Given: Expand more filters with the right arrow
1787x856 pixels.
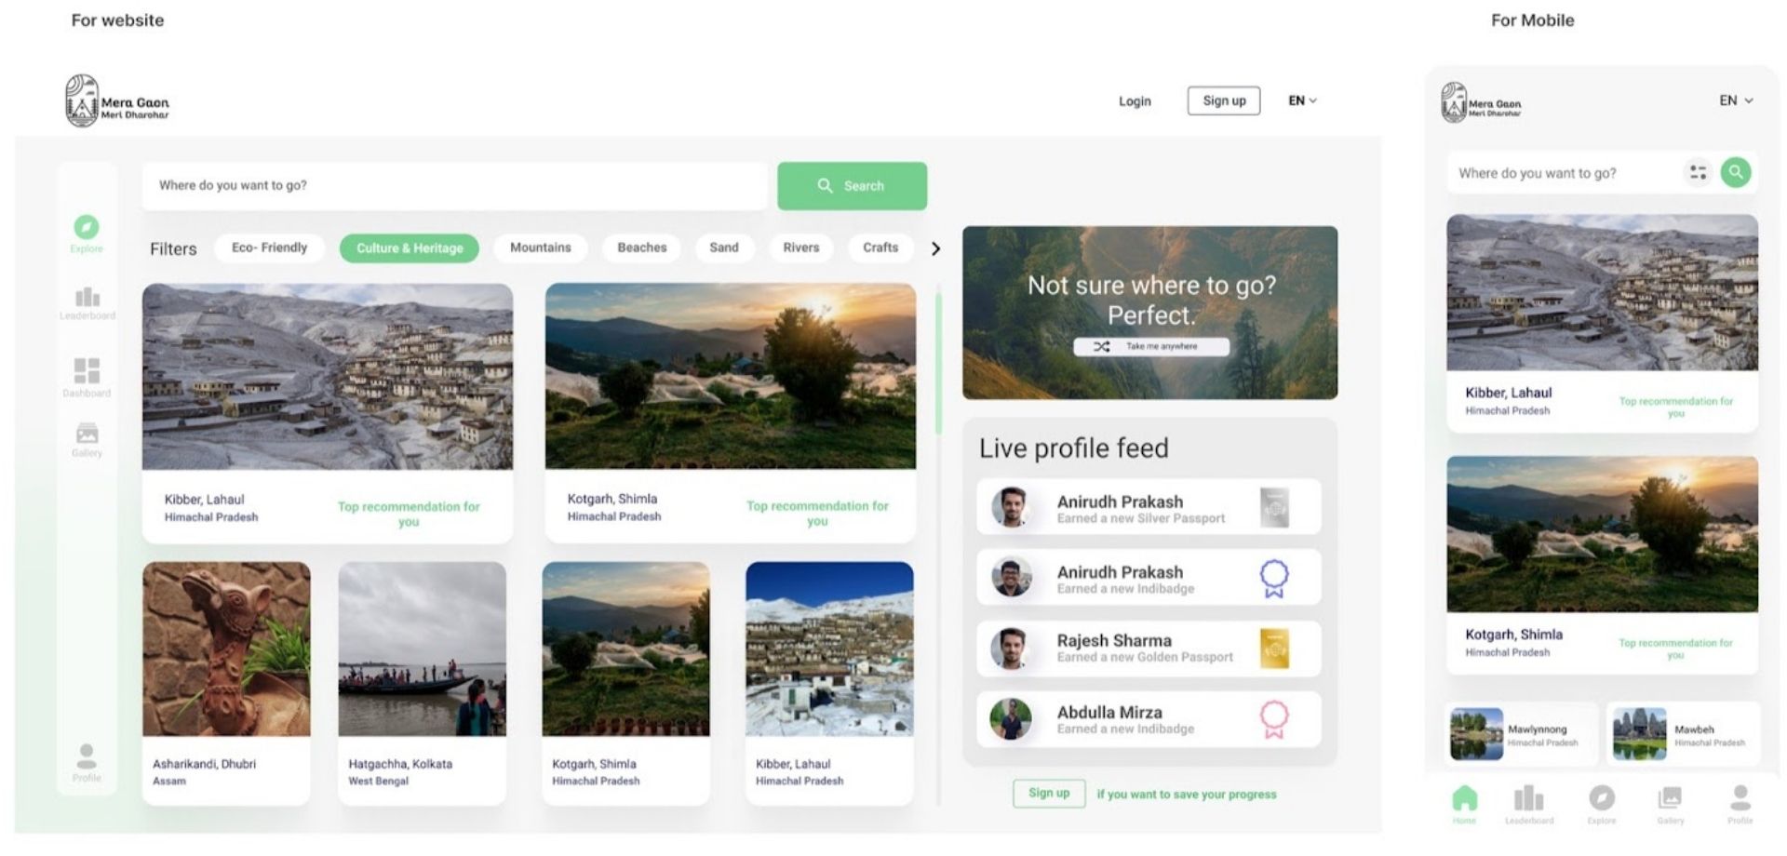Looking at the screenshot, I should [x=935, y=248].
